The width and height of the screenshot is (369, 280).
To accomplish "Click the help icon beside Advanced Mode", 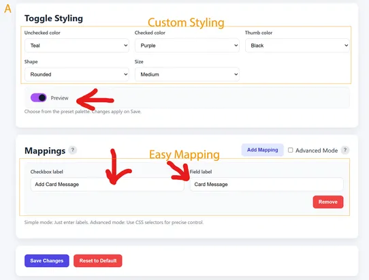I will click(345, 150).
